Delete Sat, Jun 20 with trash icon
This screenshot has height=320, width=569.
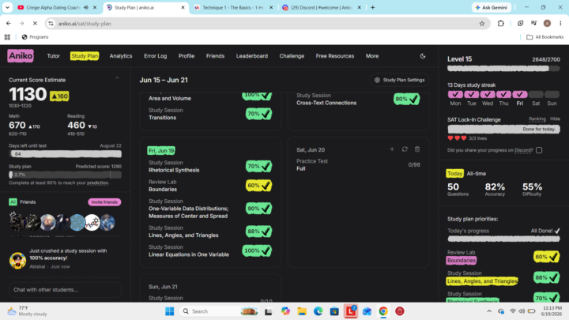(417, 149)
